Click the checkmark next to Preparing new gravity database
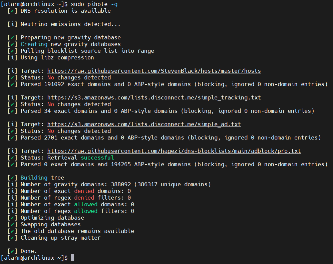Viewport: 333px width, 264px height. pyautogui.click(x=12, y=37)
